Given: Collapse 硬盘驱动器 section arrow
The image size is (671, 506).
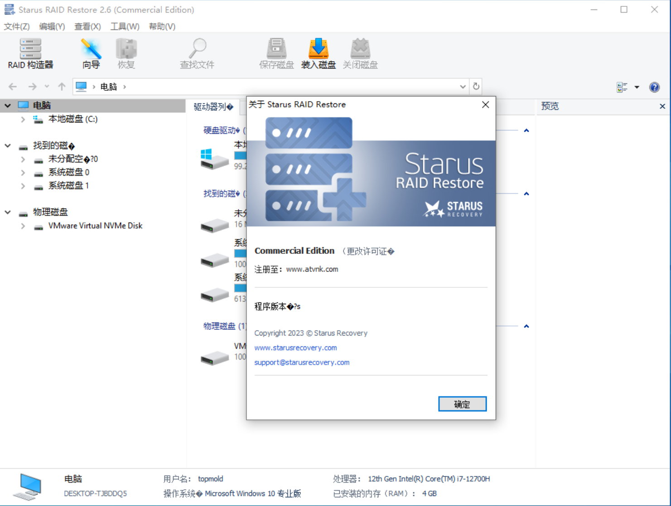Looking at the screenshot, I should (526, 131).
